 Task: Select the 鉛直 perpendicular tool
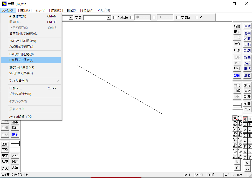247,39
